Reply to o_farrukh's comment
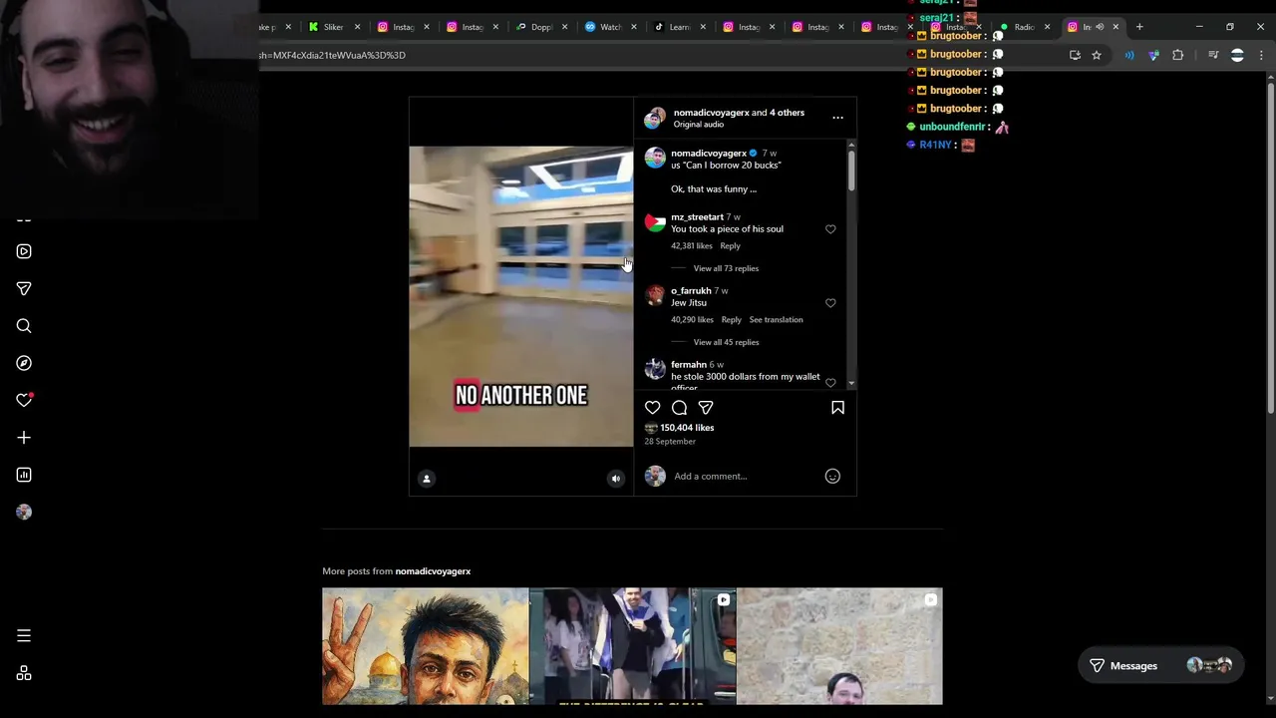Image resolution: width=1276 pixels, height=718 pixels. point(731,319)
